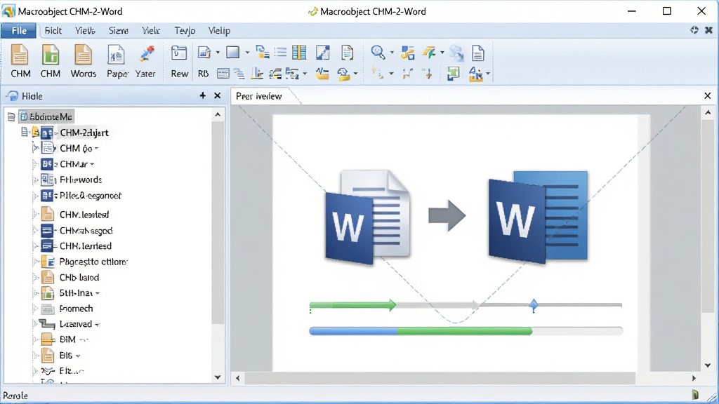719x404 pixels.
Task: Select the Fromech tree item
Action: tap(76, 309)
